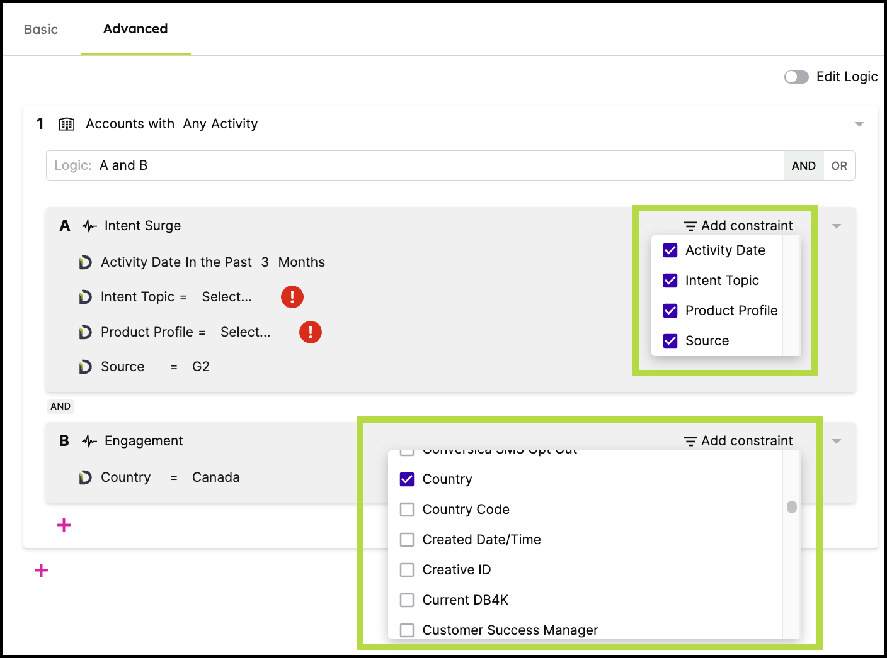Change the Any Activity selection

[x=220, y=124]
